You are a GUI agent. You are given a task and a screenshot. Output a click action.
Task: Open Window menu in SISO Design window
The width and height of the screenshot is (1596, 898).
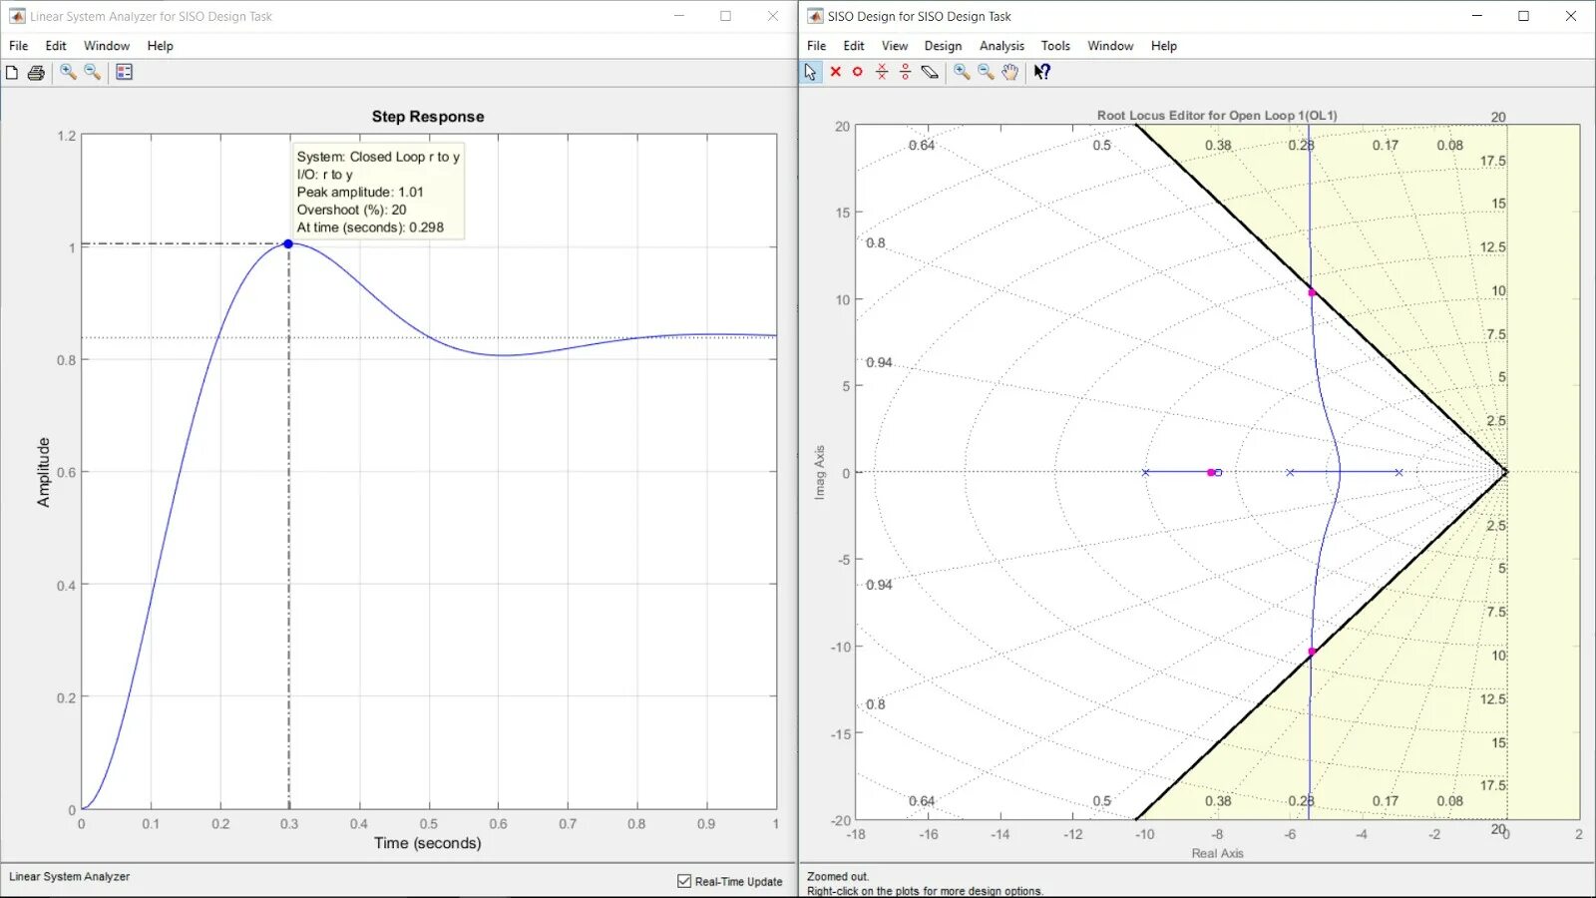click(1110, 46)
